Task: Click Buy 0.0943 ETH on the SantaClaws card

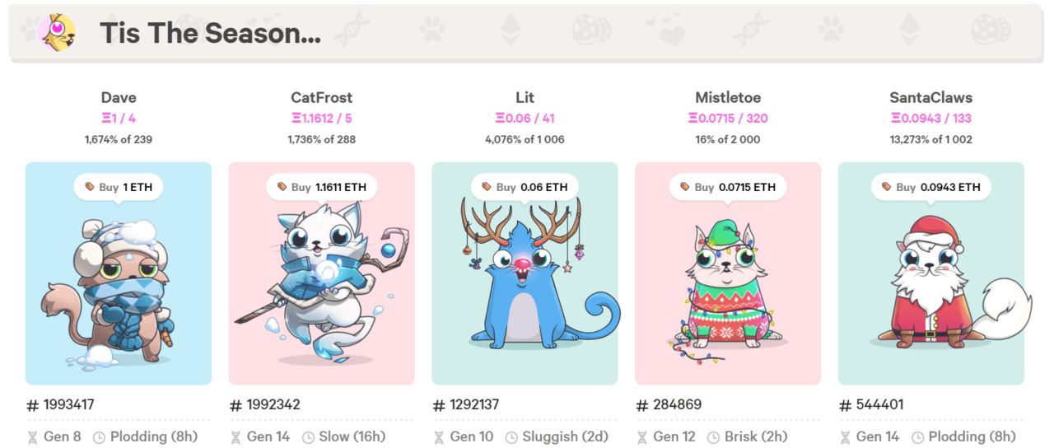Action: point(931,187)
